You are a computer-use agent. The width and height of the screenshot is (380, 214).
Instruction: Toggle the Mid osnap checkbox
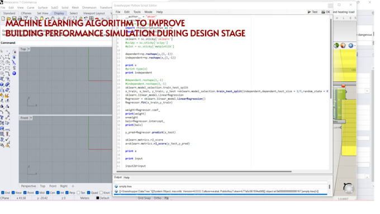(37, 193)
